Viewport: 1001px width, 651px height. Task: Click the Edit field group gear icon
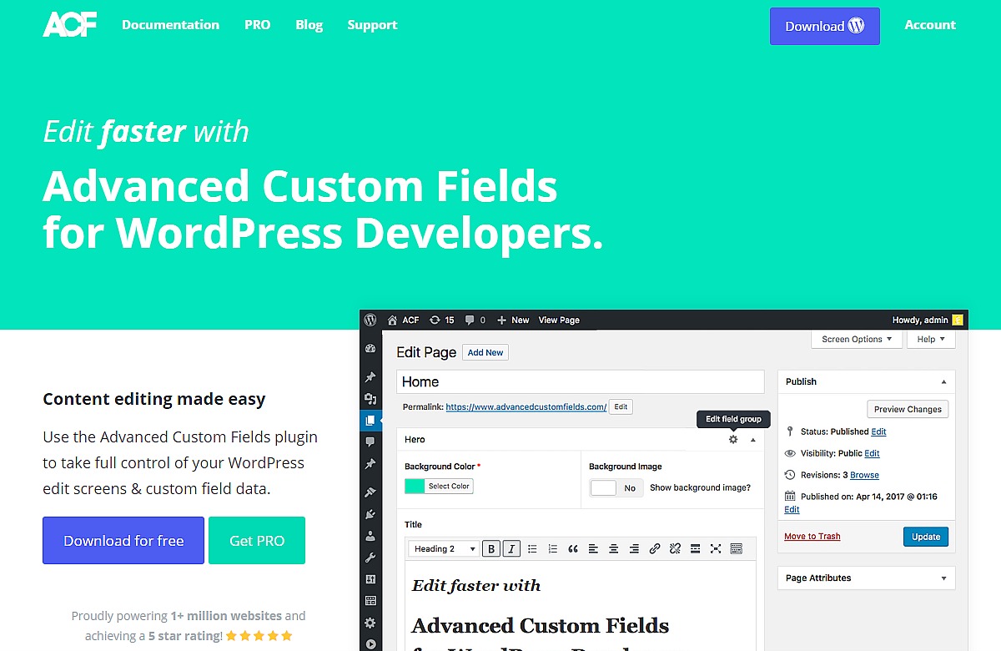coord(733,440)
